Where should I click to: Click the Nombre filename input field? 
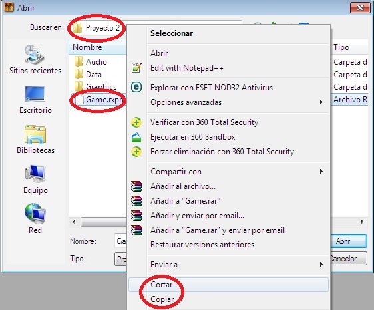point(120,241)
